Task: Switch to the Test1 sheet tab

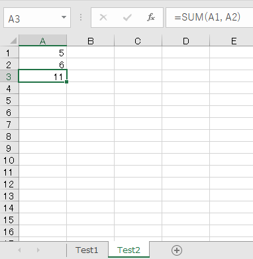Action: click(x=87, y=250)
